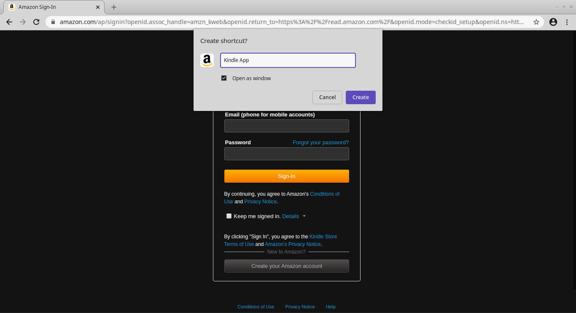Open the Chrome profile avatar icon
Screen dimensions: 576x313
[553, 22]
